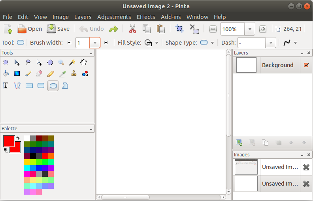Select the Rectangle shape tool
This screenshot has height=201, width=313.
pos(29,86)
